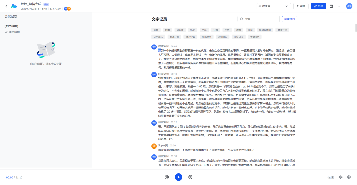Screen dimensions: 357x185
Task: Click the blue 分享 share button
Action: pyautogui.click(x=318, y=6)
